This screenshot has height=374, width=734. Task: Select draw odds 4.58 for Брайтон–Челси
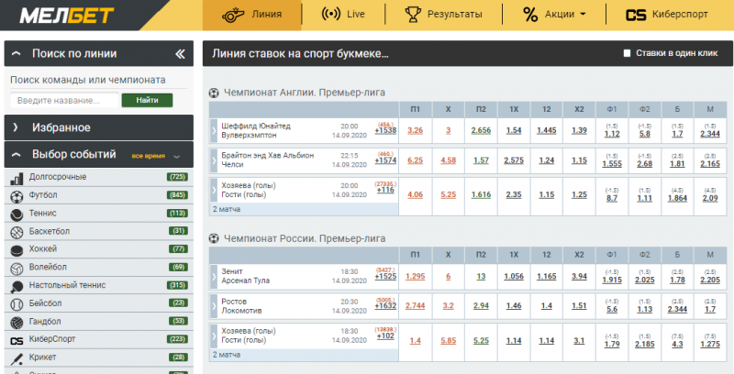448,160
